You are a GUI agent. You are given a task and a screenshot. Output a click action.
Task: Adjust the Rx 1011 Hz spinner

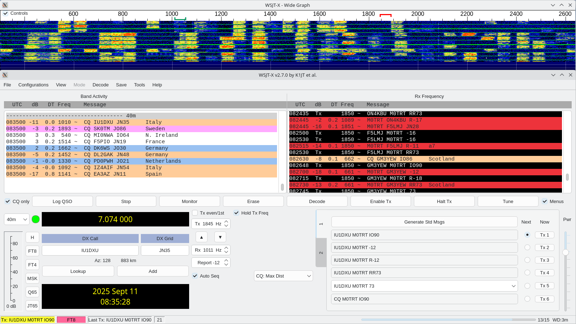click(211, 250)
